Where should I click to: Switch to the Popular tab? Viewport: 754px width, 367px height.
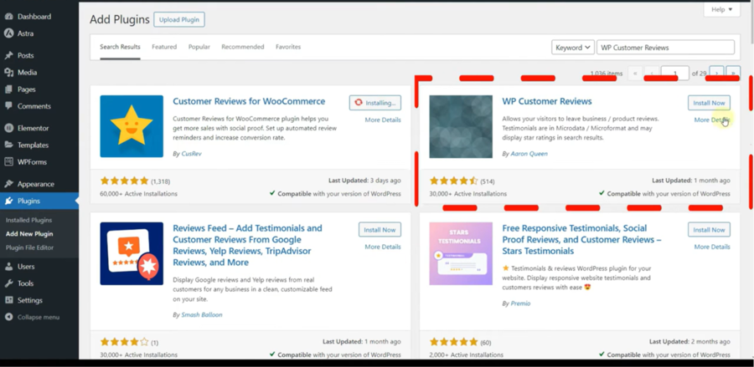click(x=199, y=47)
